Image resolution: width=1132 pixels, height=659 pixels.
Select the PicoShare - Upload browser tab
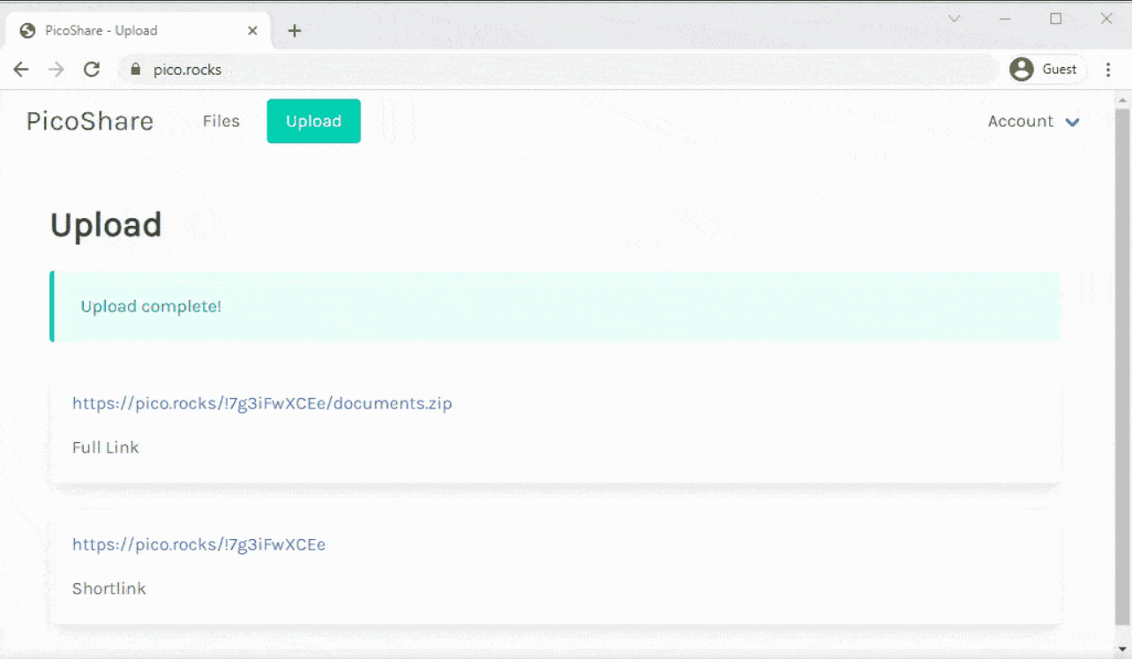(x=138, y=31)
